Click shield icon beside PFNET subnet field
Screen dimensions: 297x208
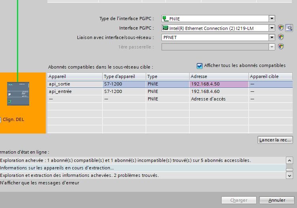[x=281, y=37]
